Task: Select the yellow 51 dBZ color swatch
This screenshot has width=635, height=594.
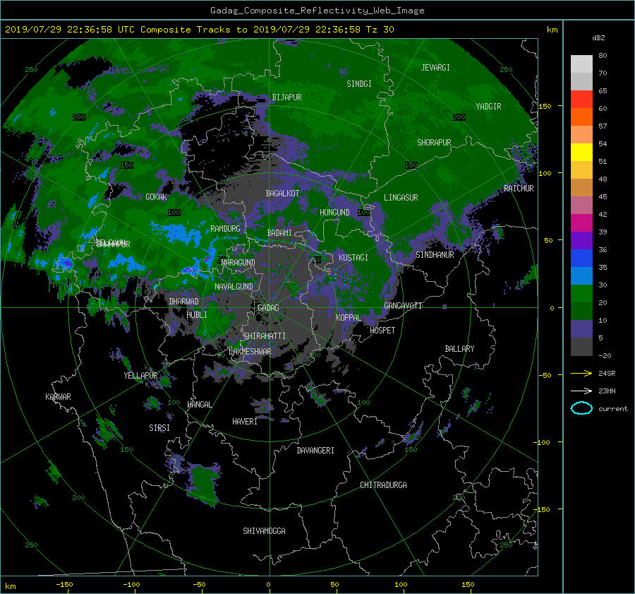Action: click(581, 153)
